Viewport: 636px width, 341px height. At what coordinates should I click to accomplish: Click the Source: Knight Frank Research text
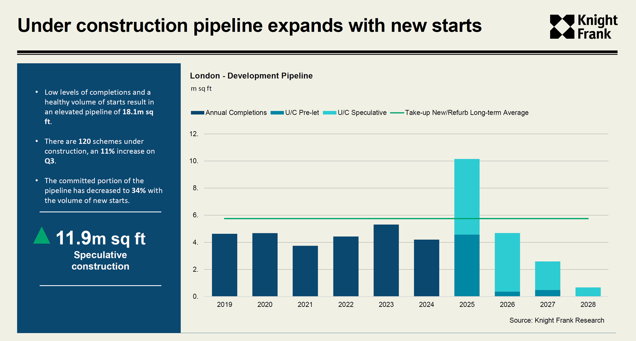click(557, 320)
